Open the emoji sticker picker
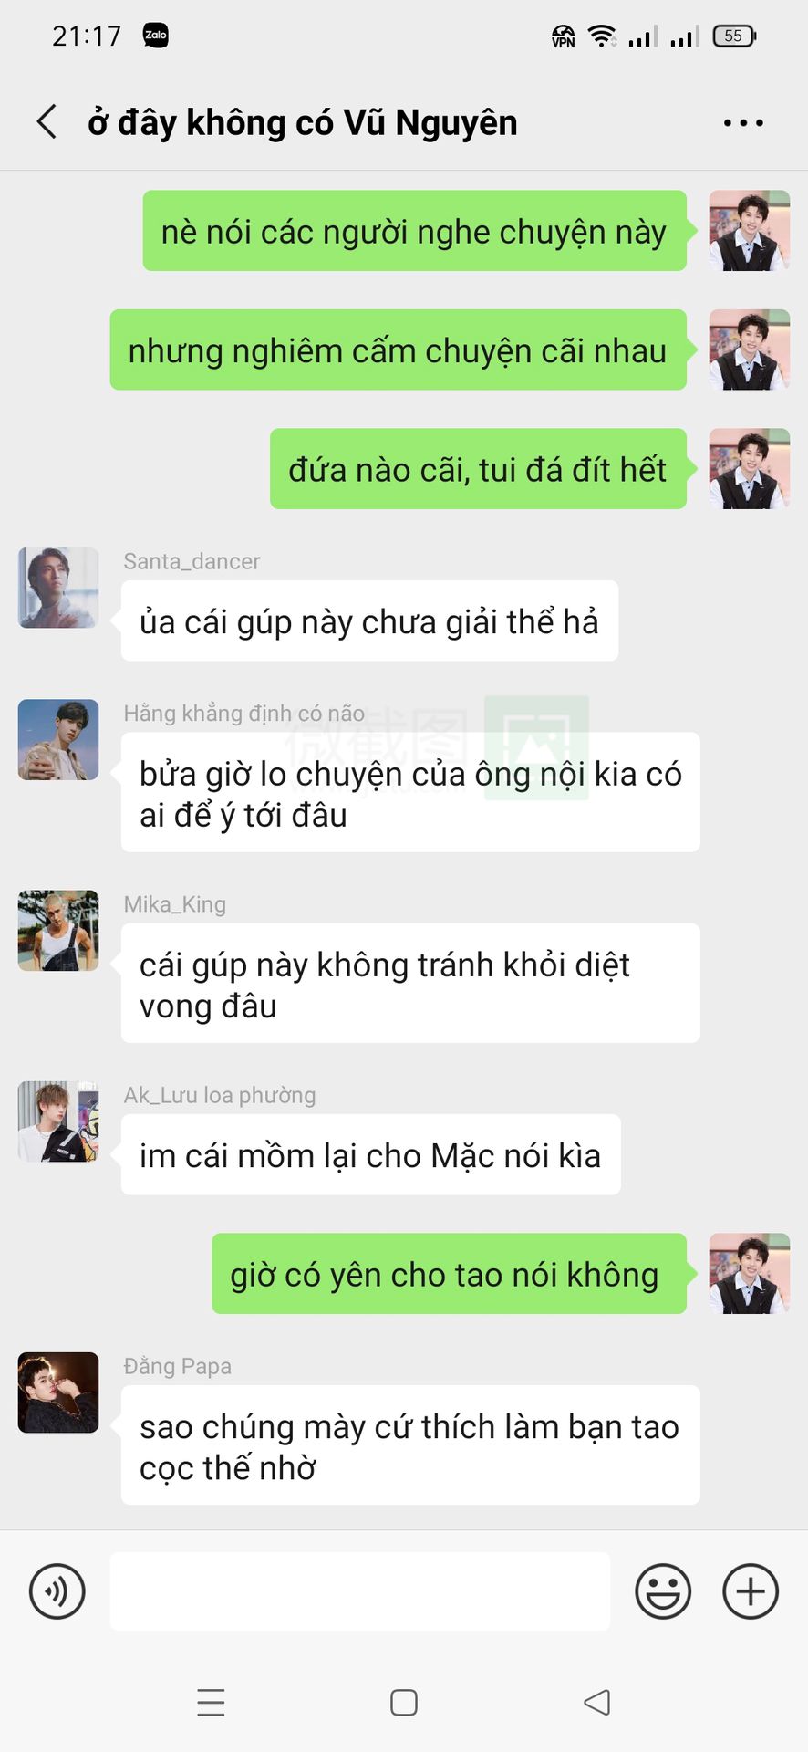The image size is (808, 1752). (663, 1591)
